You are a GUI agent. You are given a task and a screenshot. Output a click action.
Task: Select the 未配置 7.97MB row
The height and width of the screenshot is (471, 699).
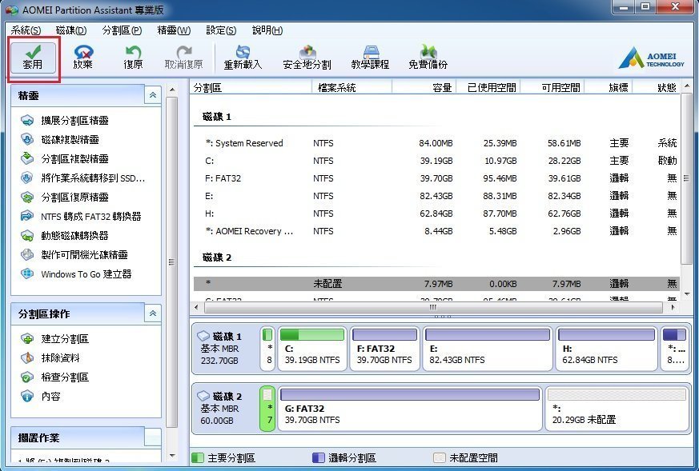(437, 284)
